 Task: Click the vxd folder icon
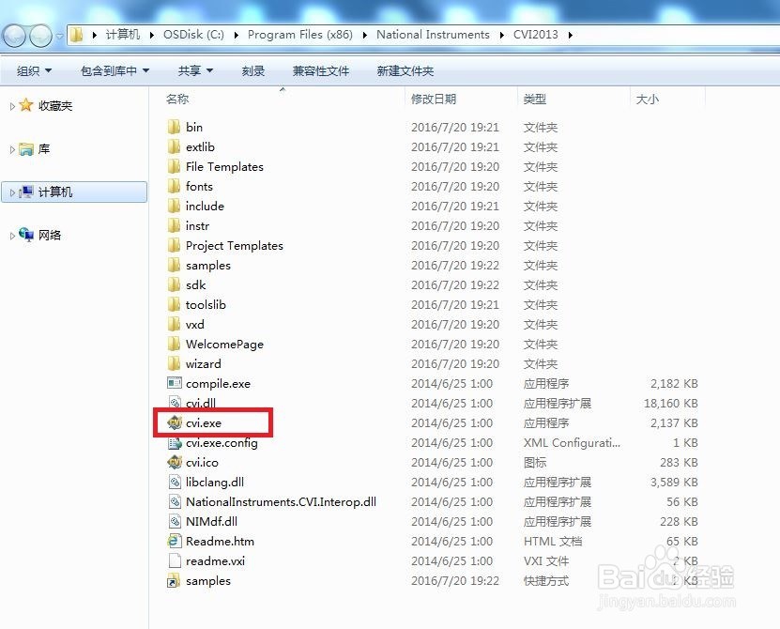pos(174,325)
